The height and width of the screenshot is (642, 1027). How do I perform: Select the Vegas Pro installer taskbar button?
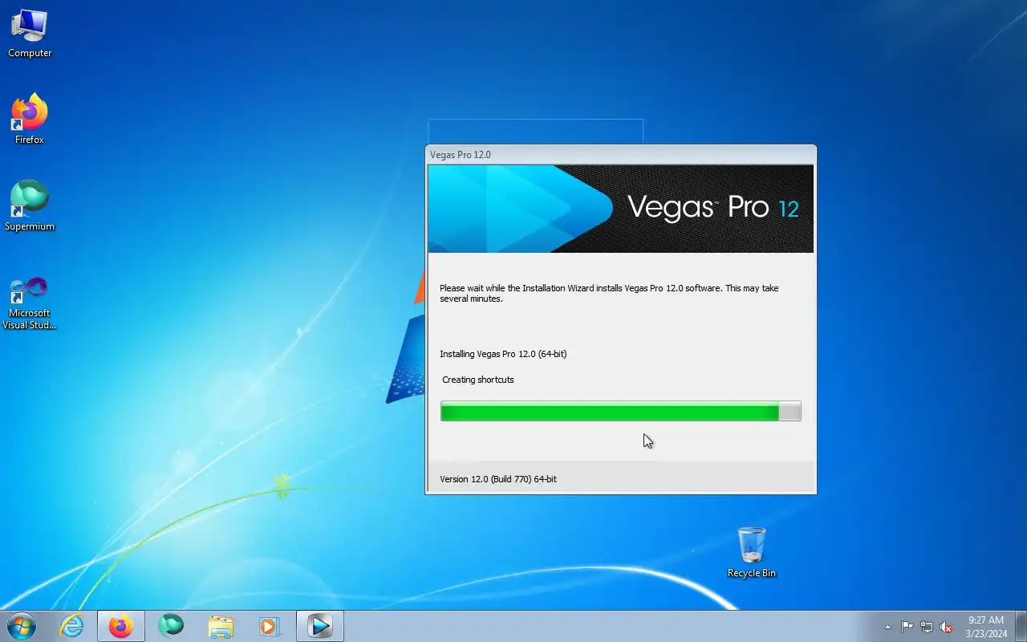click(x=320, y=626)
